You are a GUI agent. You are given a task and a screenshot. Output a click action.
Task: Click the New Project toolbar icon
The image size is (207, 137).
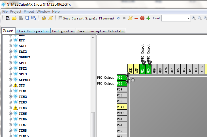coord(8,18)
